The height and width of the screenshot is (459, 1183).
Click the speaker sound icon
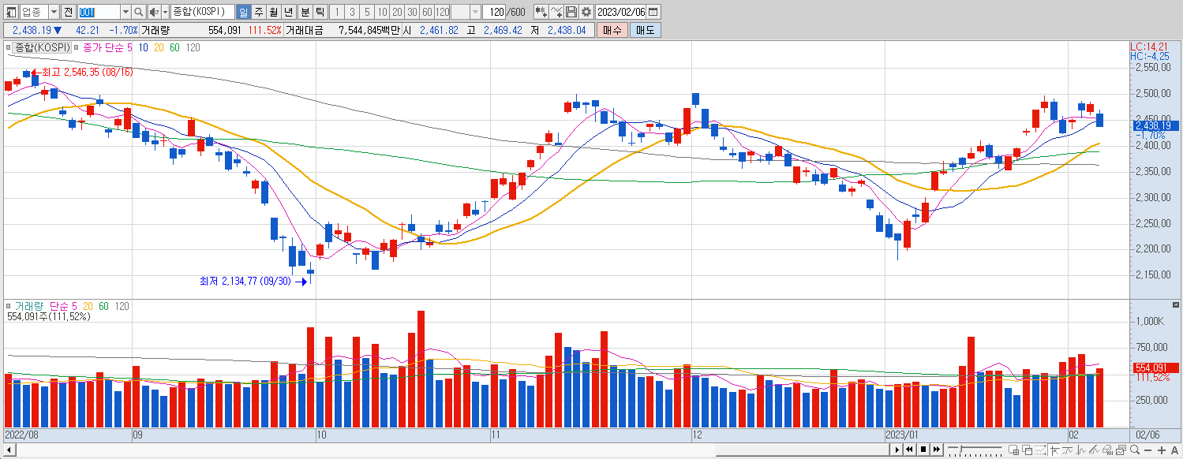[154, 12]
